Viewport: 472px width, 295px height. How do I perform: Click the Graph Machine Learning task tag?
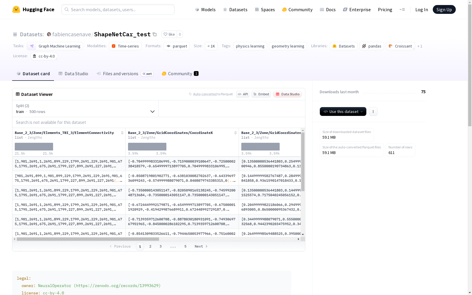[x=55, y=46]
